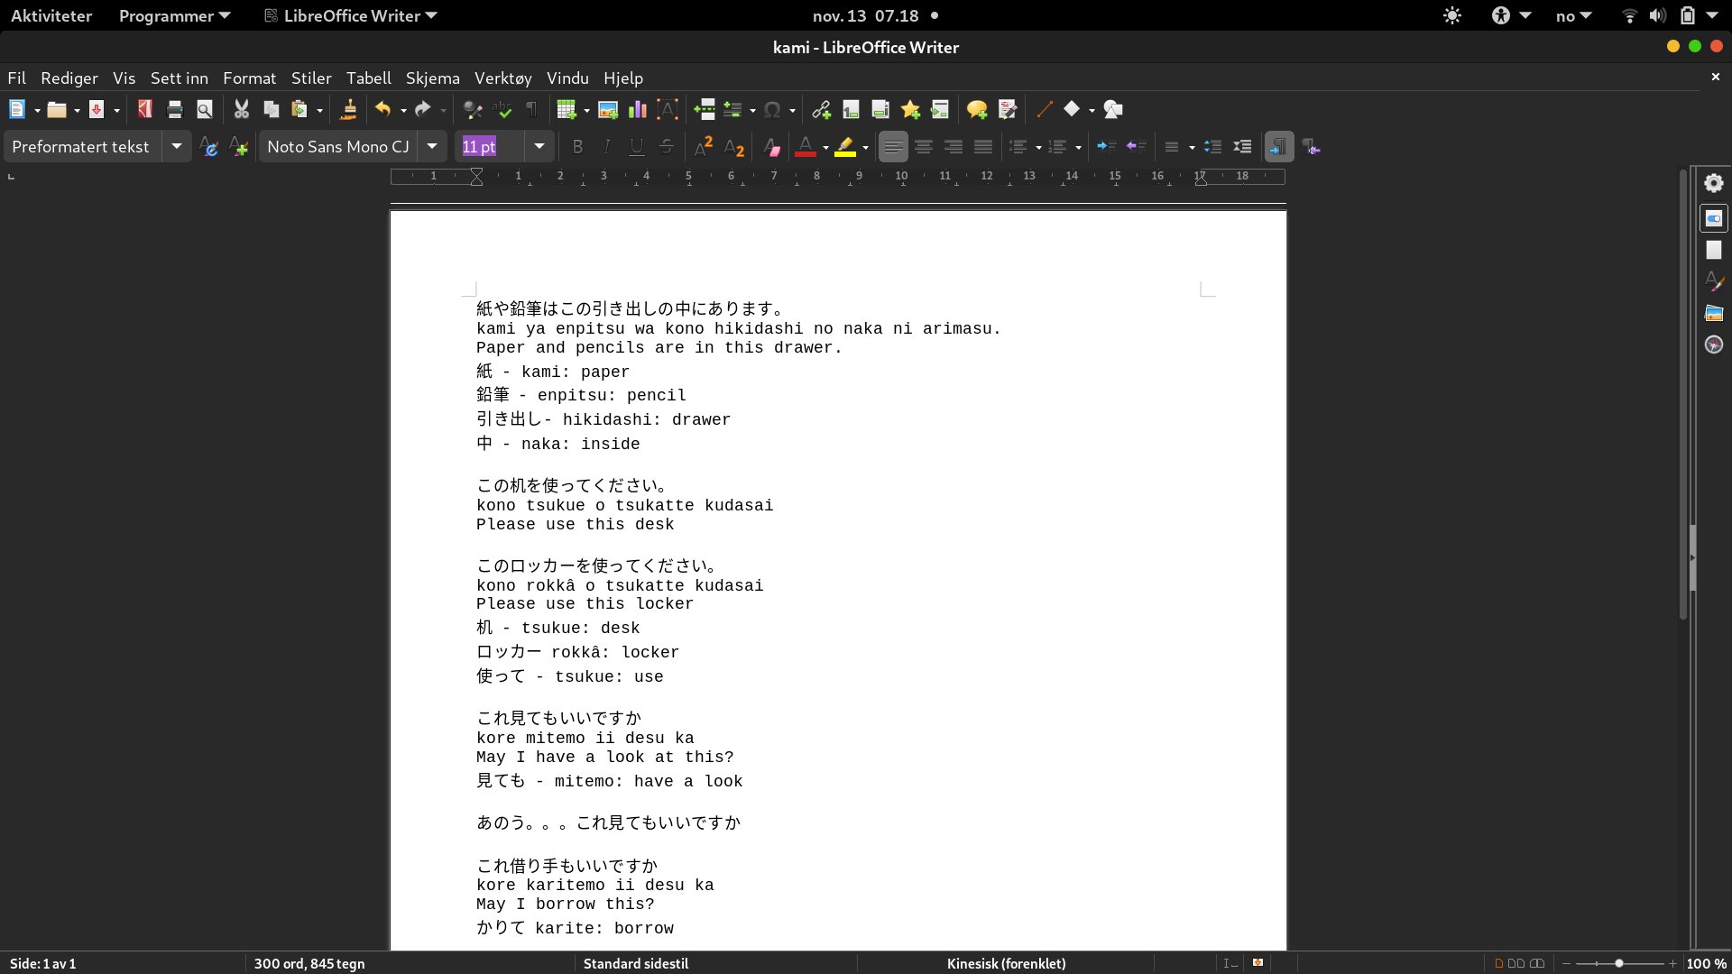The height and width of the screenshot is (974, 1732).
Task: Click the Kinesisk (forenklet) language status
Action: (x=1006, y=963)
